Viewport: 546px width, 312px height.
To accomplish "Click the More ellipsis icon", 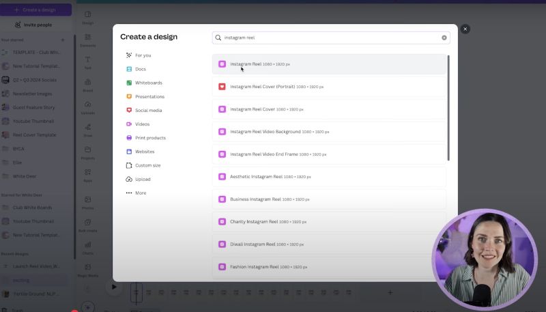I will [x=129, y=193].
